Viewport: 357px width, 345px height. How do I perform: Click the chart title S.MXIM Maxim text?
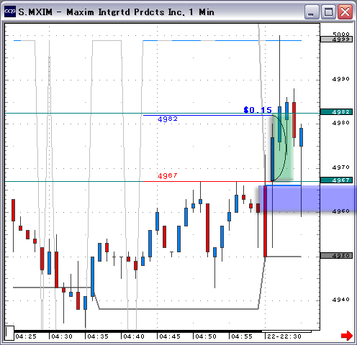(x=116, y=12)
